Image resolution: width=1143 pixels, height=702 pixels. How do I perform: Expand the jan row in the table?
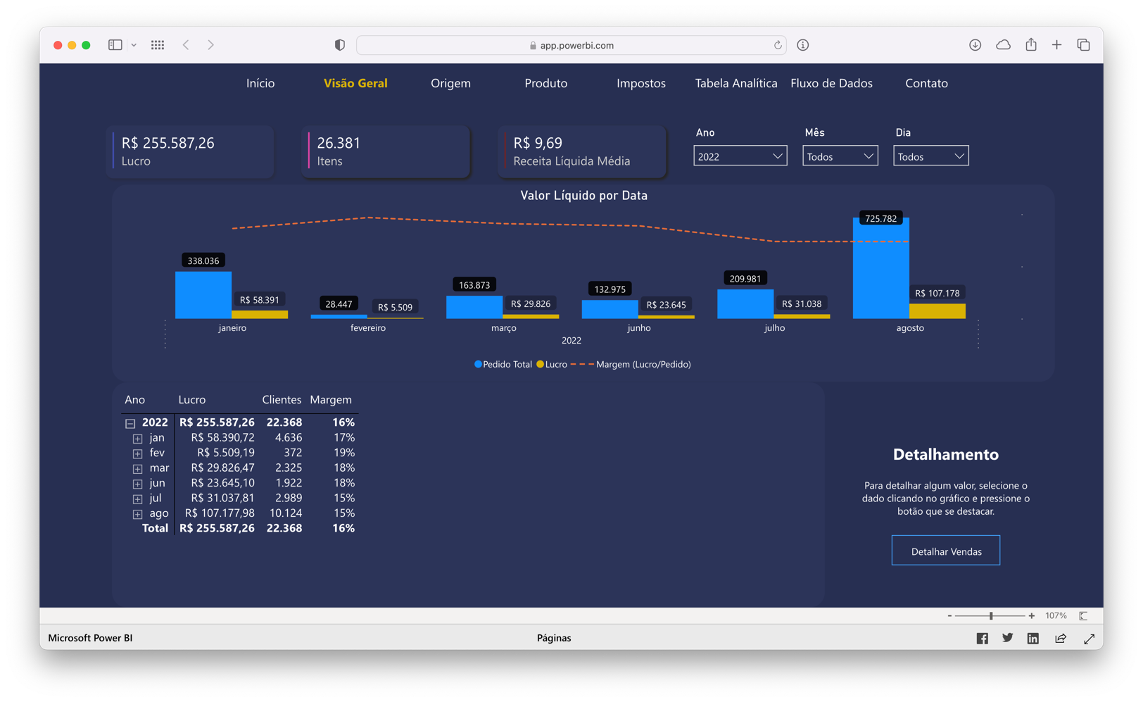(137, 439)
